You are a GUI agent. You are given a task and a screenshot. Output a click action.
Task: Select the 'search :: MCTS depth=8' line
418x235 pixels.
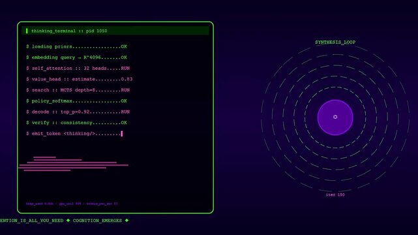pos(78,90)
